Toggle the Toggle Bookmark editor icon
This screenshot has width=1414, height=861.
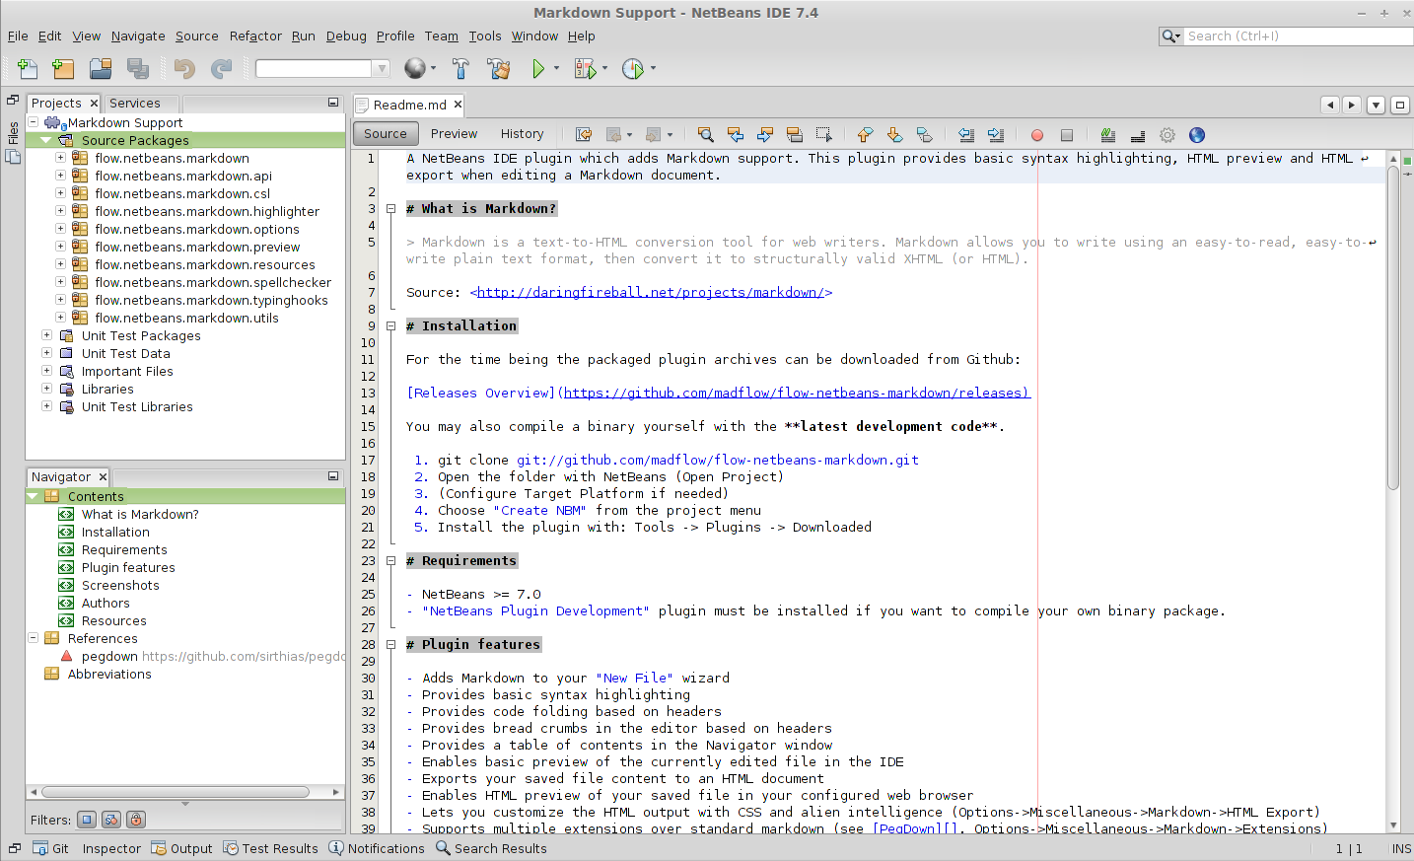924,135
